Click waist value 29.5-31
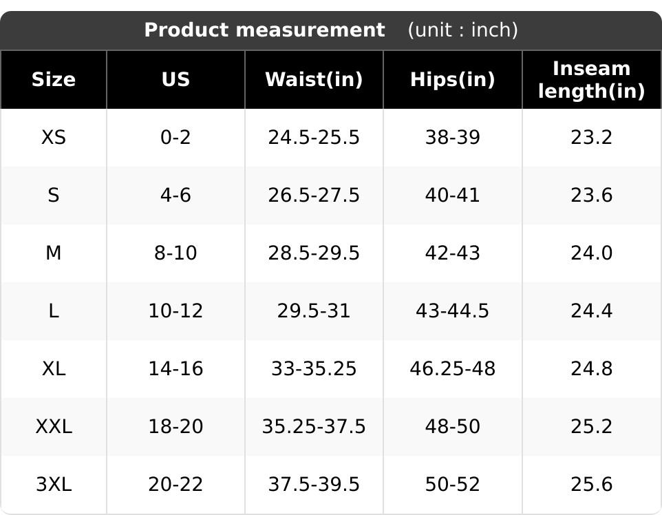The image size is (662, 515). (314, 311)
